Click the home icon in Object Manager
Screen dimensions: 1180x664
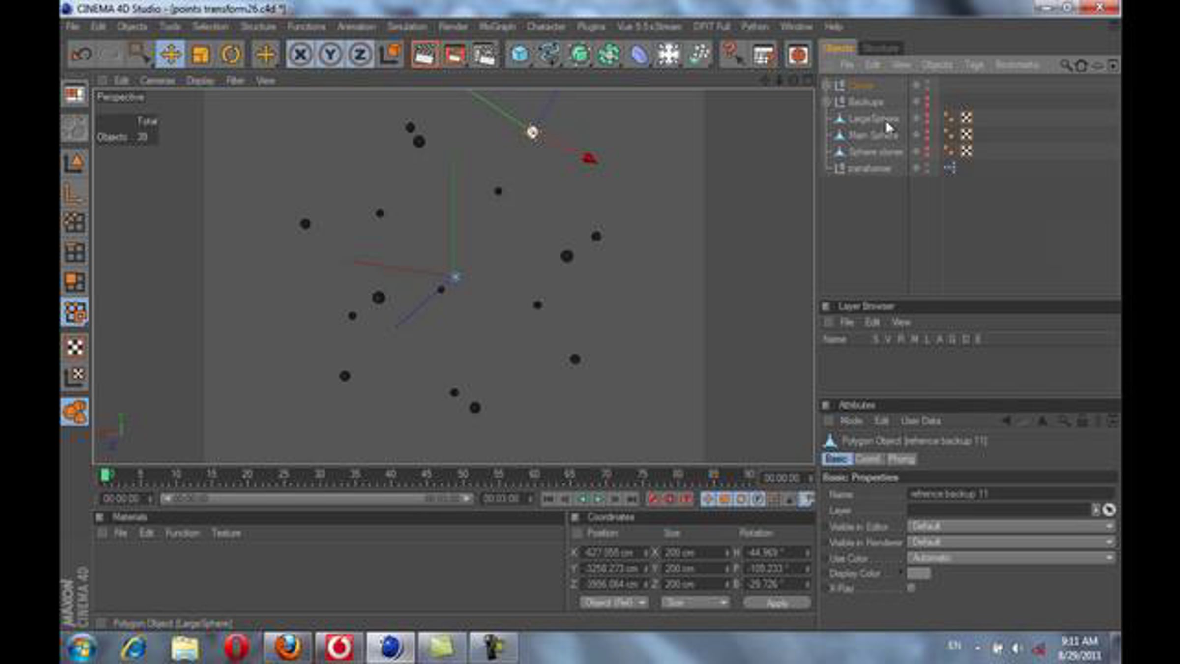point(1081,65)
